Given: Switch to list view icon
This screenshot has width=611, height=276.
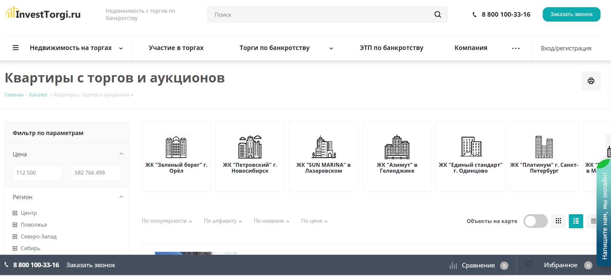Looking at the screenshot, I should point(576,221).
